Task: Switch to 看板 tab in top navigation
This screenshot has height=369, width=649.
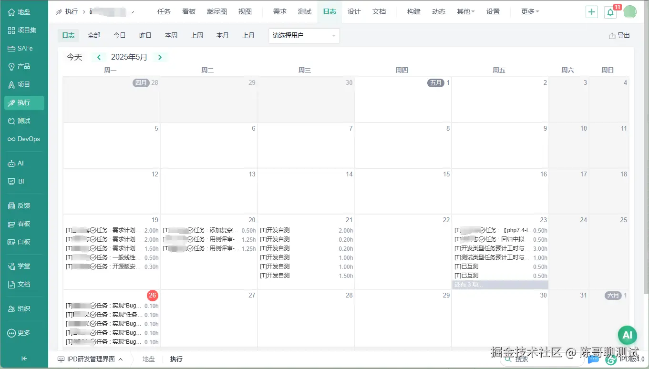Action: point(189,11)
